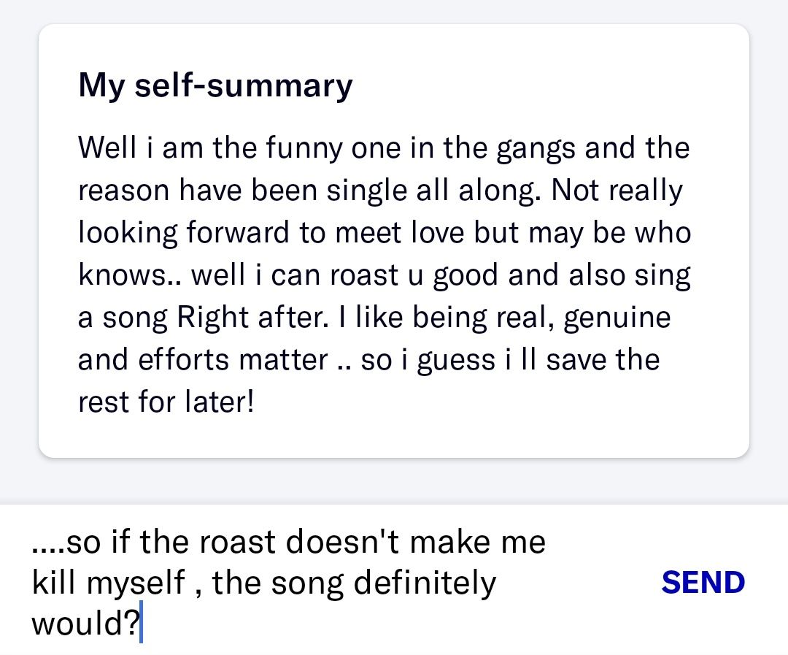This screenshot has width=788, height=655.
Task: Place cursor after "would?" in message
Action: click(x=141, y=627)
